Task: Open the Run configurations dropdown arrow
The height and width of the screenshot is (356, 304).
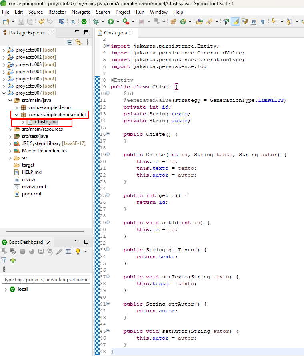Action: click(x=118, y=22)
